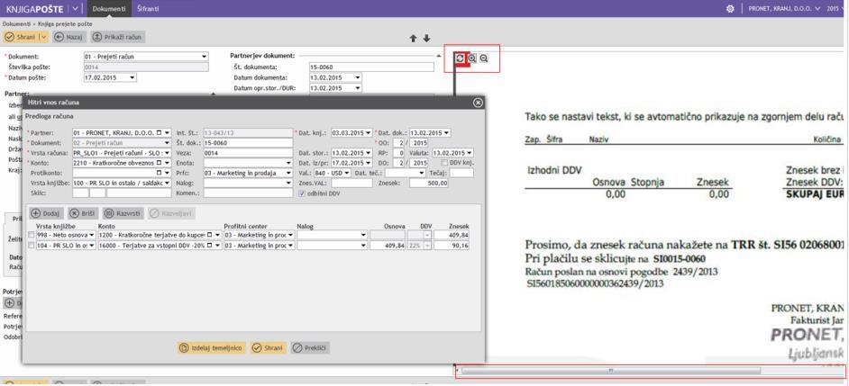
Task: Open the Datum pošte date picker
Action: (x=132, y=77)
